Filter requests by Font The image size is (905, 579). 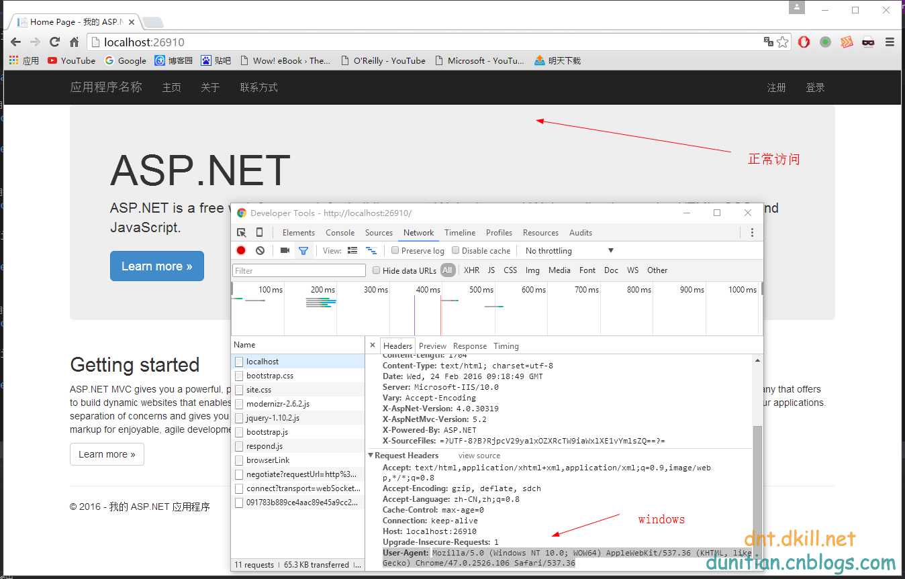(x=587, y=270)
